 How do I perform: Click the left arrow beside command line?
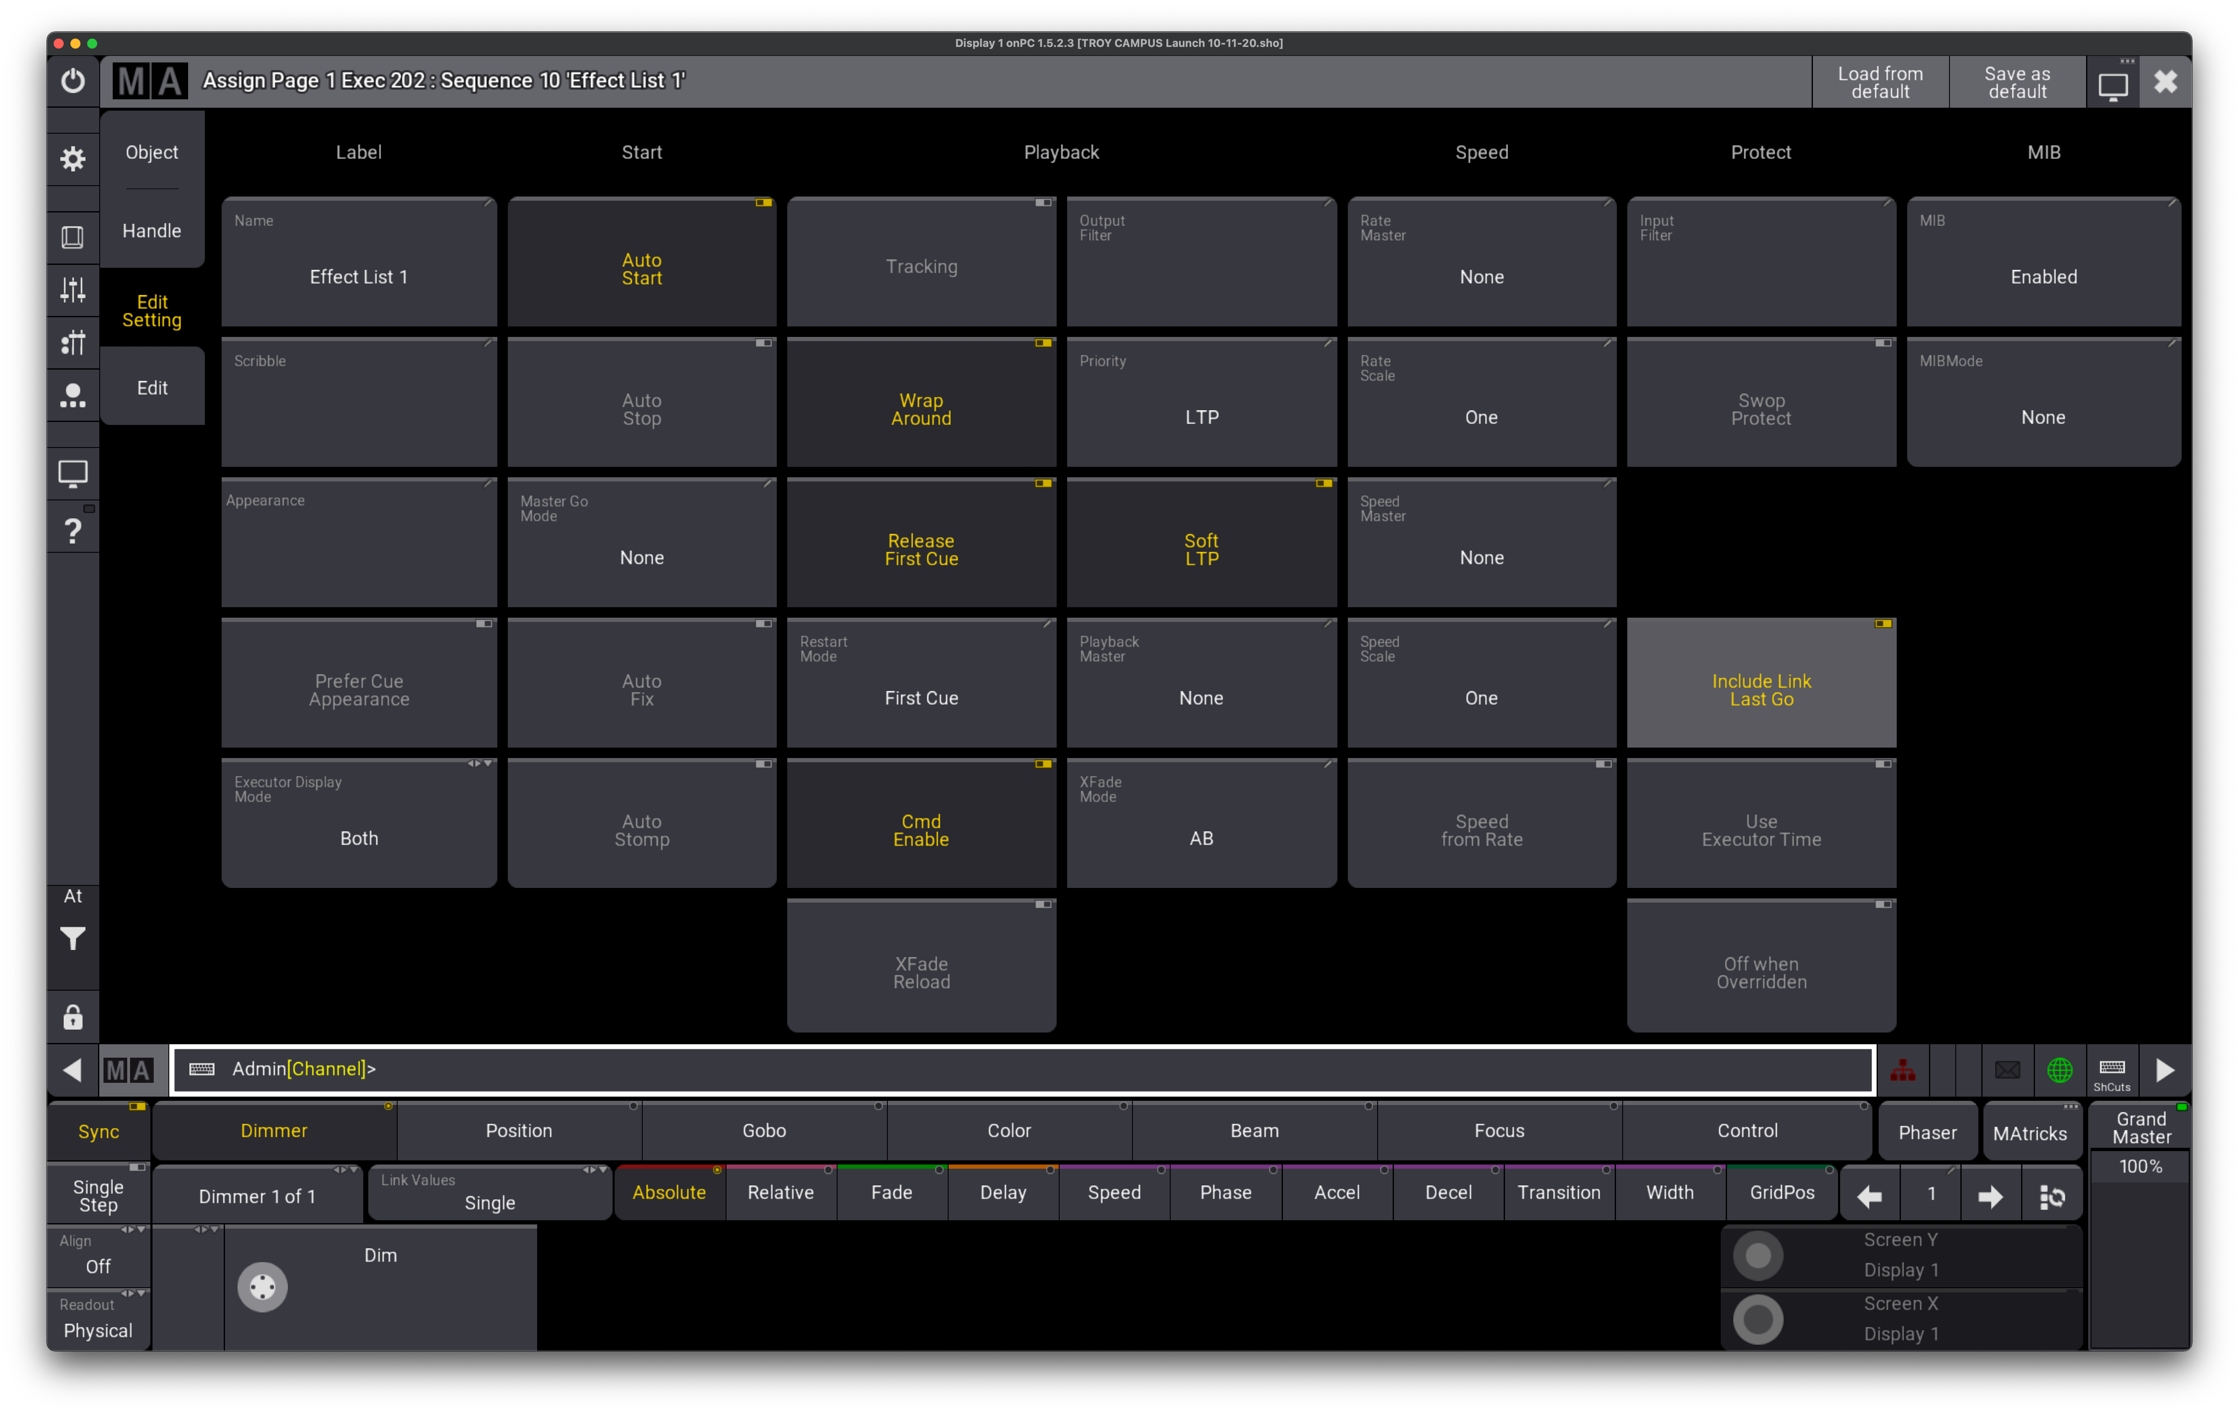[72, 1070]
